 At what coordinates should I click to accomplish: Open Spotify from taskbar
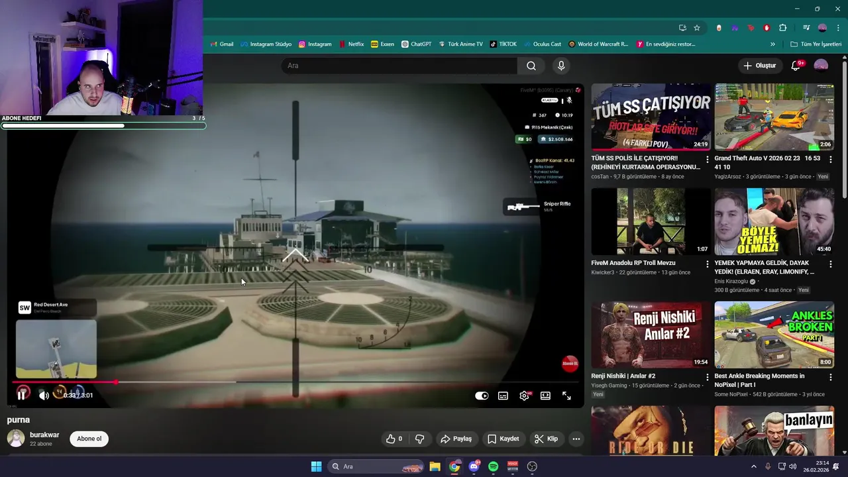pyautogui.click(x=493, y=466)
